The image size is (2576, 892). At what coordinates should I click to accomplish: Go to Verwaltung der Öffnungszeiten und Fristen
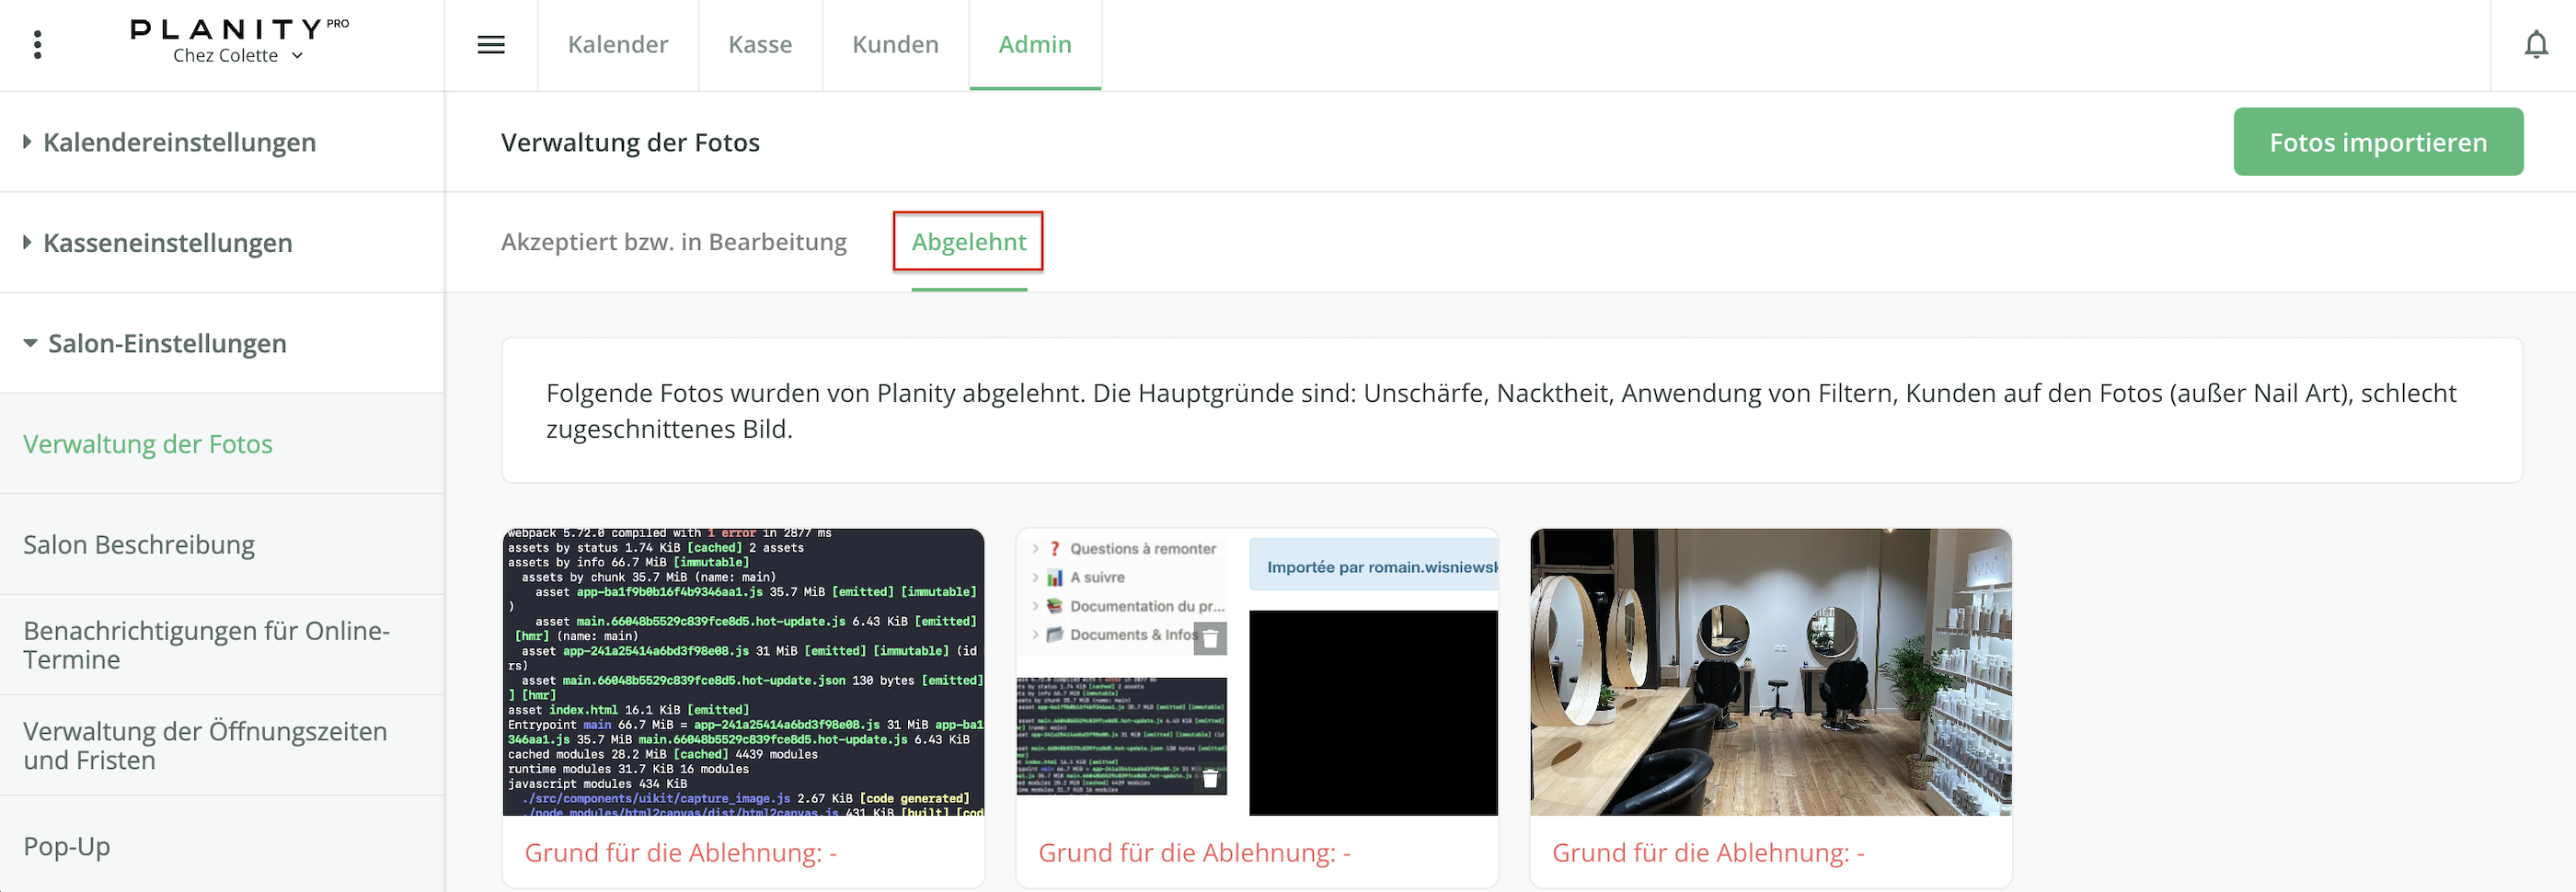[x=205, y=745]
